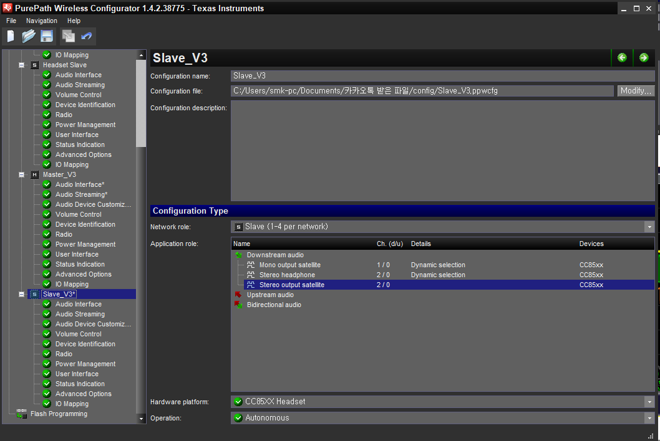The image size is (660, 441).
Task: Open the Network role dropdown arrow
Action: (649, 227)
